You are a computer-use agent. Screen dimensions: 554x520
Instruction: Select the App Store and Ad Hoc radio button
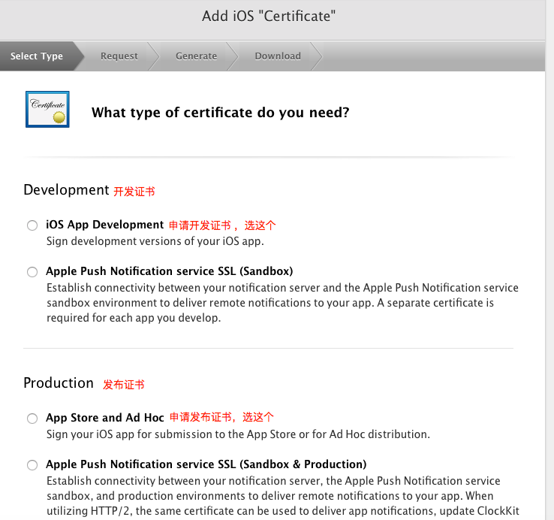(32, 419)
